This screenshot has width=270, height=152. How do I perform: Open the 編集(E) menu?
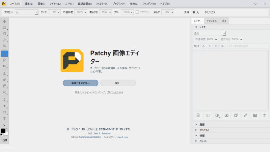point(29,4)
